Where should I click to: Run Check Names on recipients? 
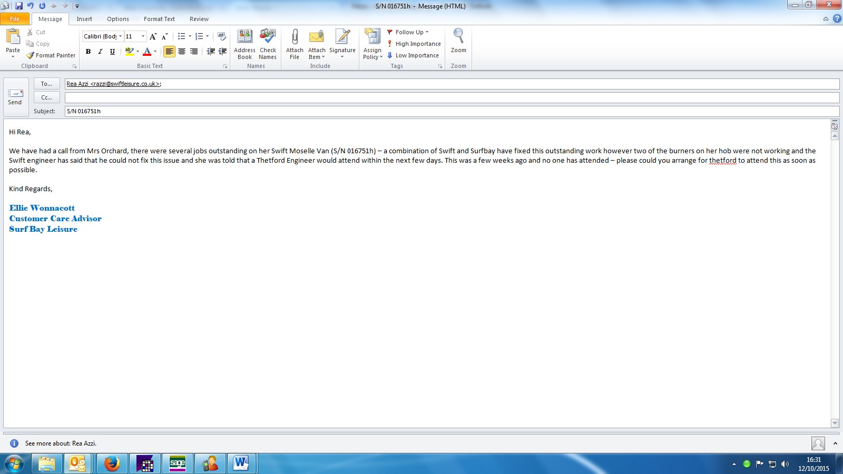click(268, 44)
